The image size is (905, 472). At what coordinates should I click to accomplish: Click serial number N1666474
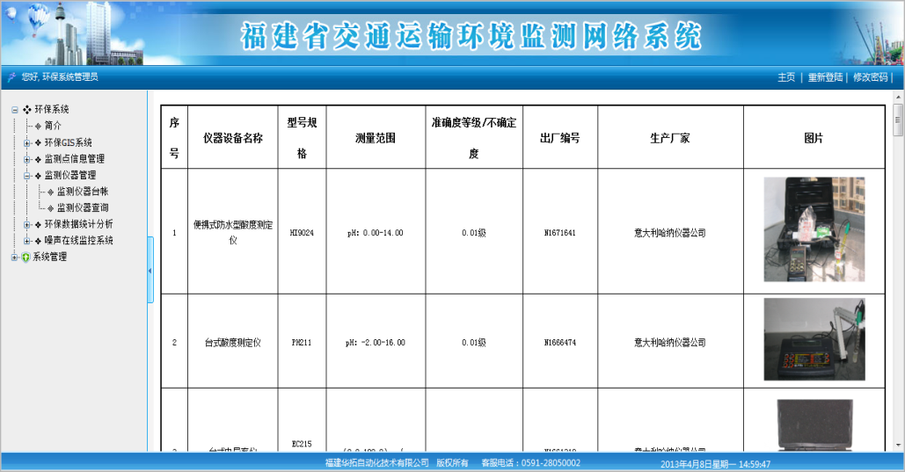point(560,343)
